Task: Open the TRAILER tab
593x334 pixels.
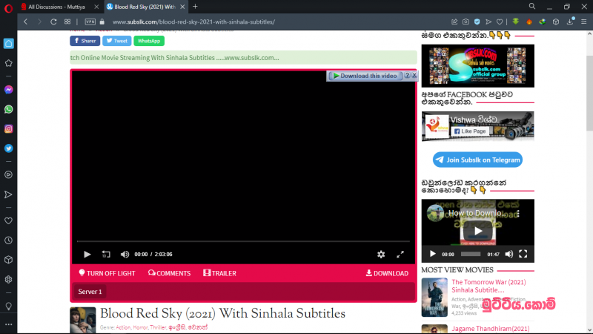Action: (x=219, y=273)
